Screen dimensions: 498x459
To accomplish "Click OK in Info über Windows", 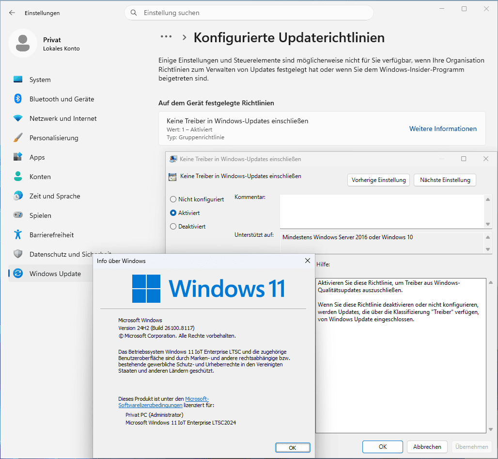I will tap(293, 447).
